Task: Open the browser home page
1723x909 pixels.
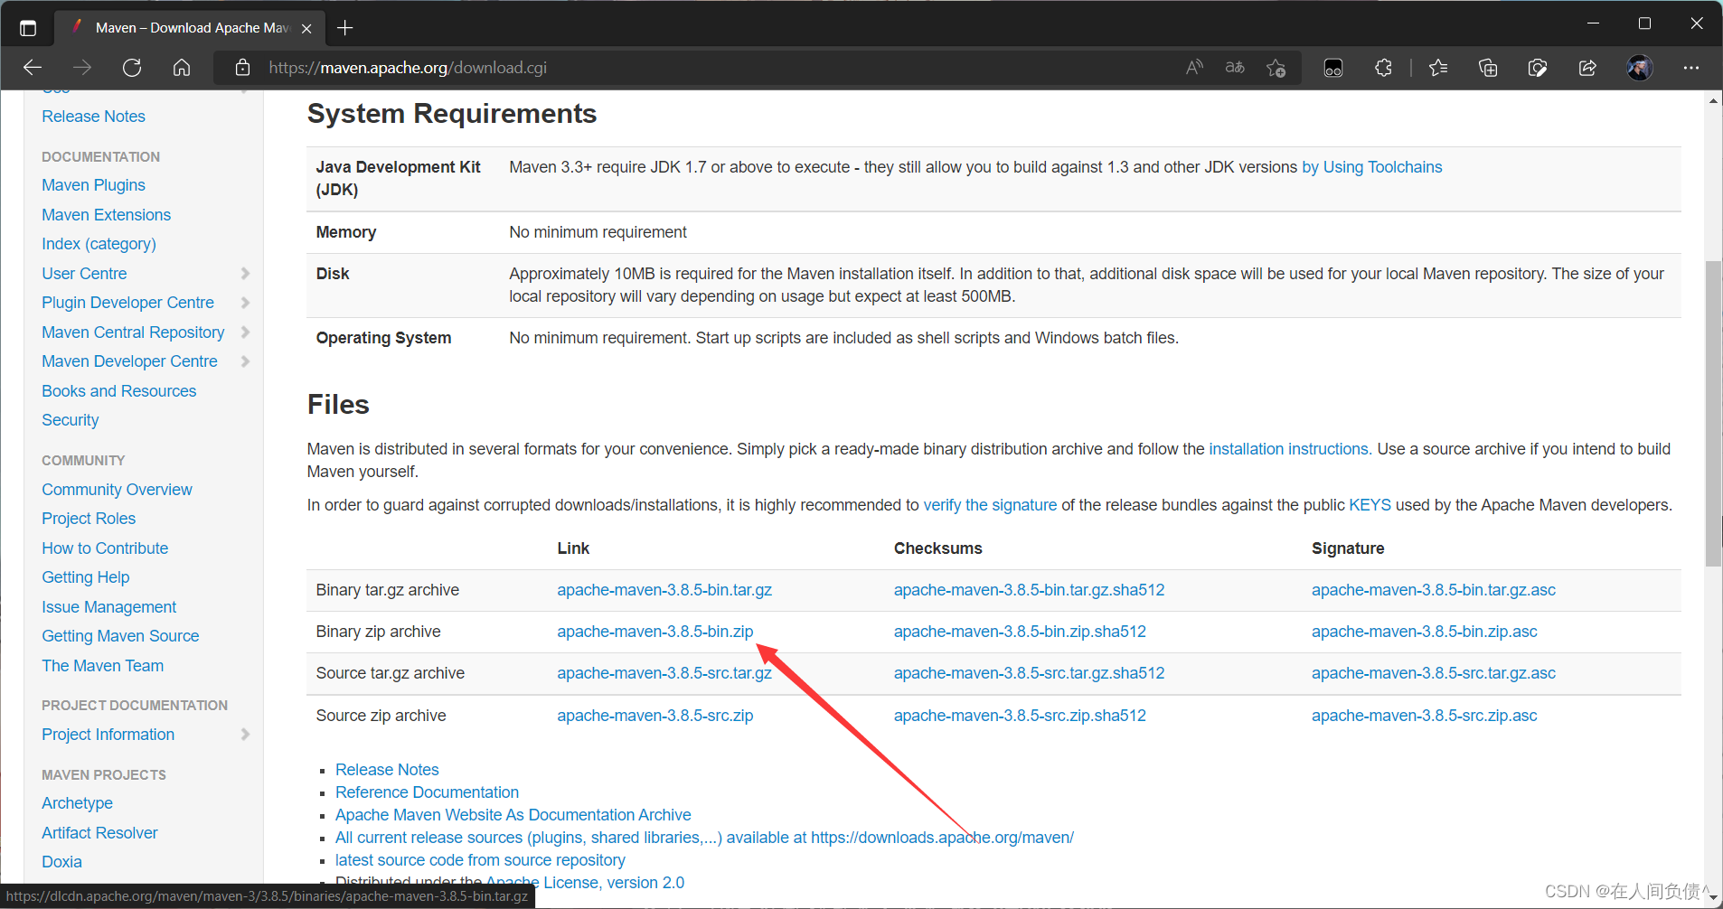Action: point(182,68)
